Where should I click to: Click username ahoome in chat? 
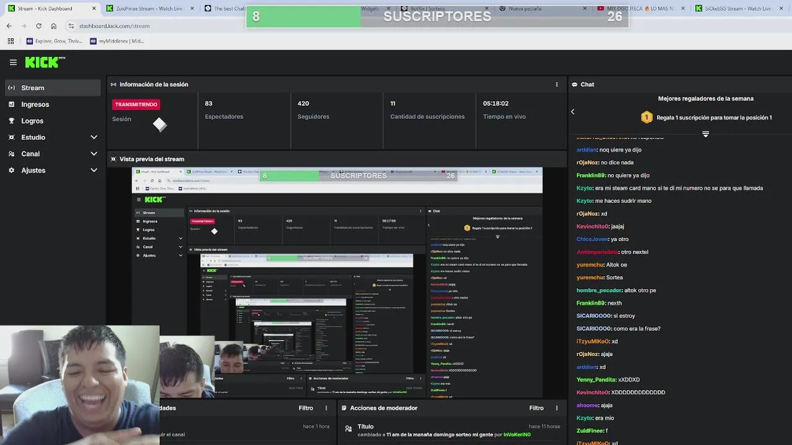pyautogui.click(x=587, y=405)
